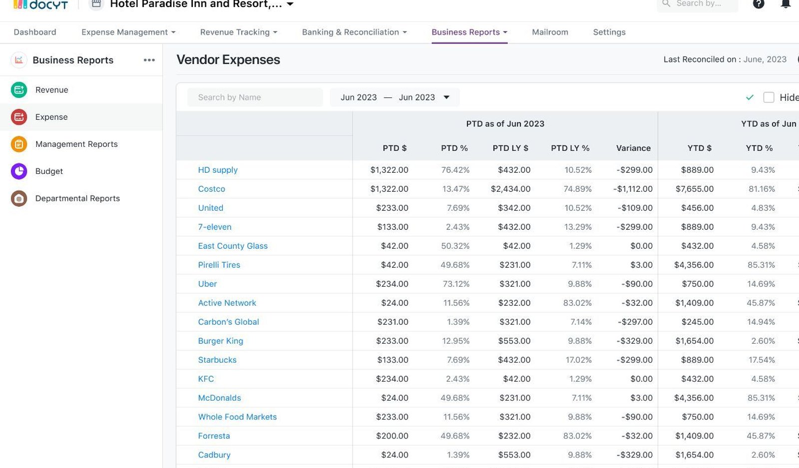Click the PTD % column header
This screenshot has width=799, height=468.
pyautogui.click(x=454, y=148)
